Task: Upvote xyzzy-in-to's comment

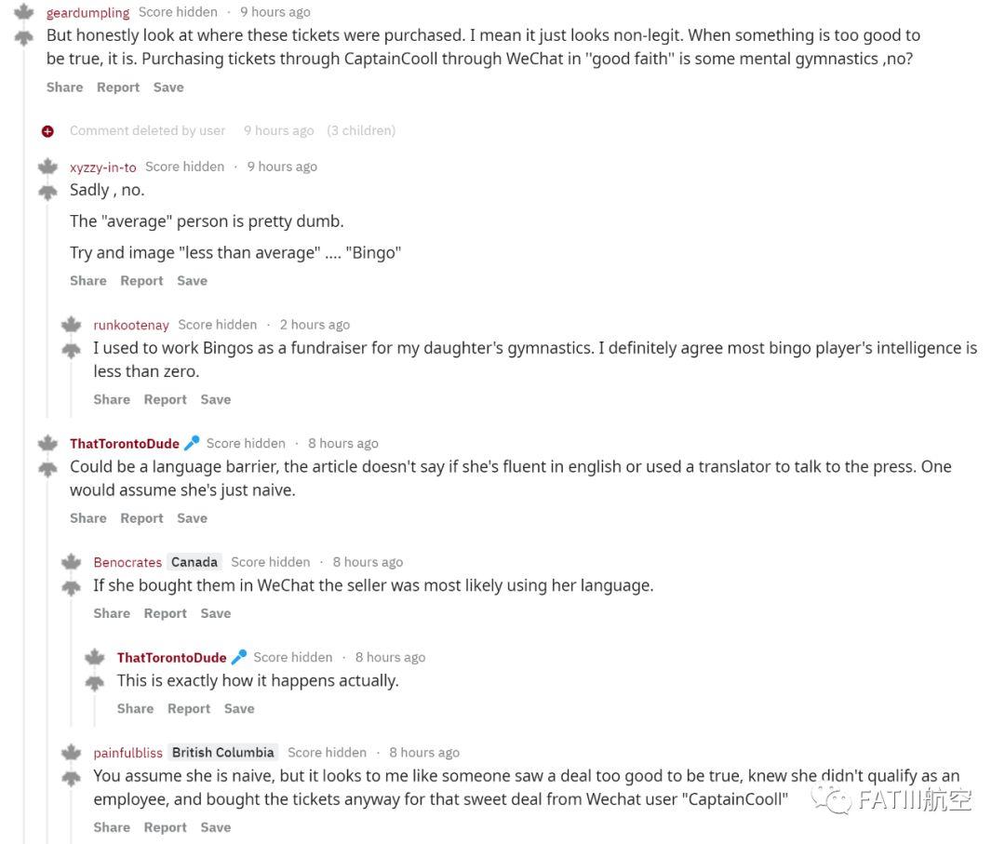Action: [47, 167]
